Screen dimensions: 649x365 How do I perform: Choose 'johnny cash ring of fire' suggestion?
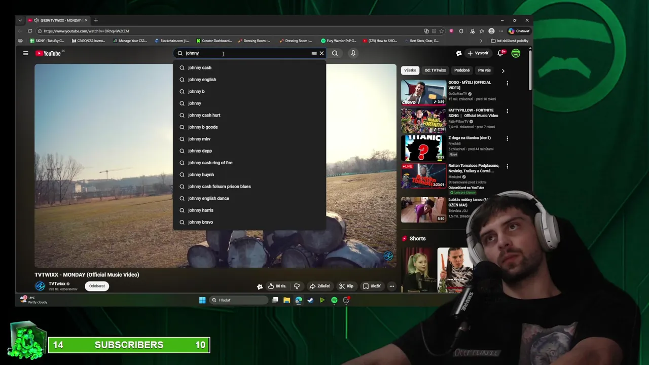pyautogui.click(x=249, y=163)
